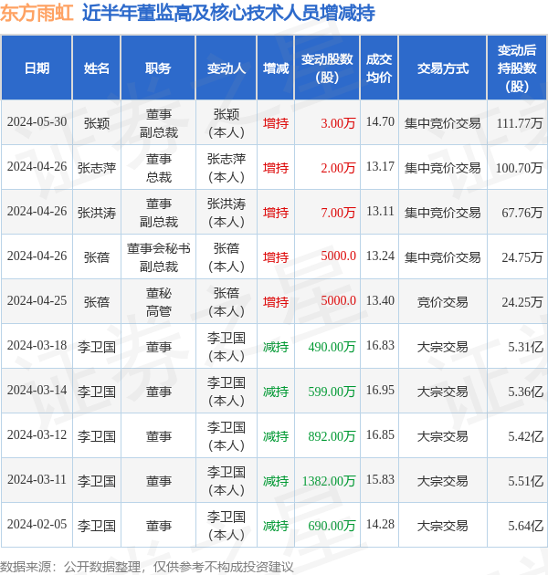The height and width of the screenshot is (575, 548).
Task: Click 增持 in the 张志萍 row
Action: click(276, 168)
